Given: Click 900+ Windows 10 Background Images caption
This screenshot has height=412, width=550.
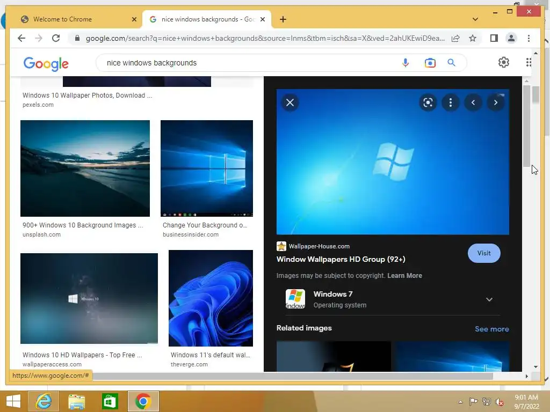Looking at the screenshot, I should coord(83,225).
